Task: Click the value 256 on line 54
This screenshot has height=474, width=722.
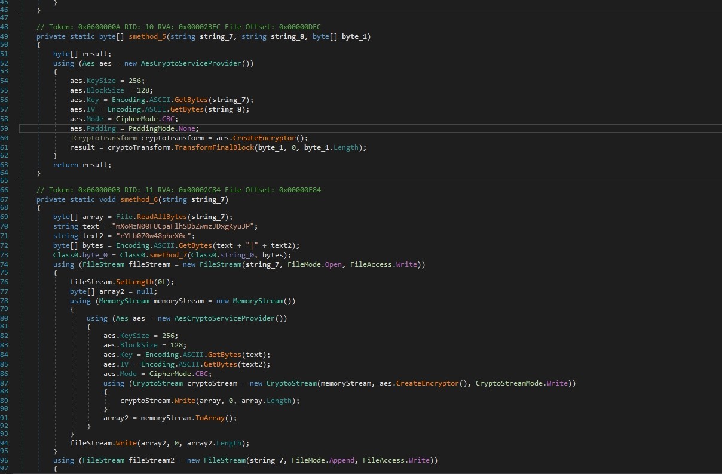Action: point(134,81)
